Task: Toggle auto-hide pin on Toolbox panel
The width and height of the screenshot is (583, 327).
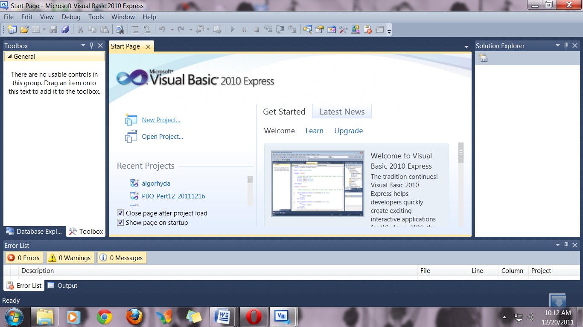Action: coord(91,46)
